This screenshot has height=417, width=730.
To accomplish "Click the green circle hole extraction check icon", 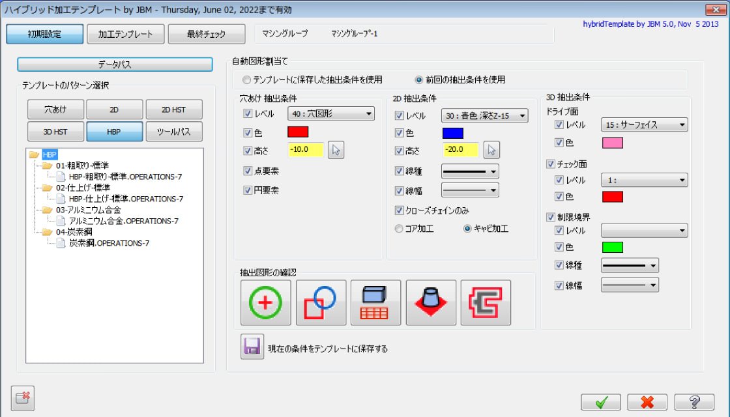I will [x=265, y=303].
